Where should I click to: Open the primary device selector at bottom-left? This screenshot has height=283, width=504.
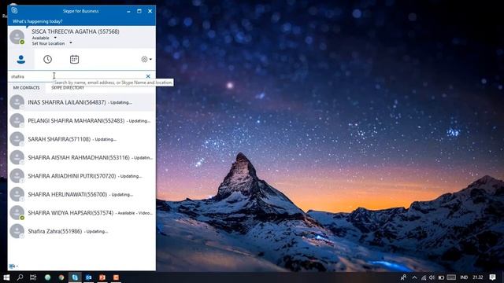pos(13,266)
